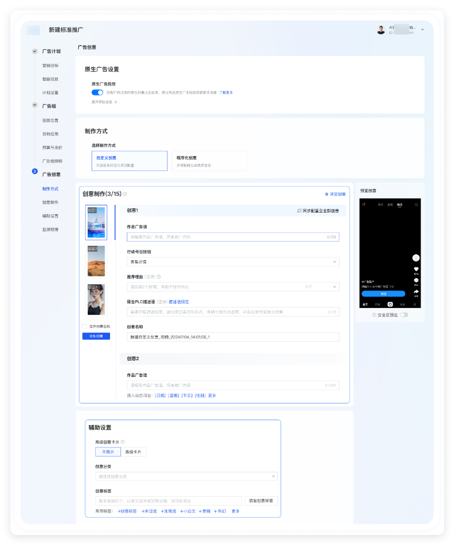This screenshot has height=545, width=454.
Task: Toggle the 原生广告投放 switch off
Action: (97, 93)
